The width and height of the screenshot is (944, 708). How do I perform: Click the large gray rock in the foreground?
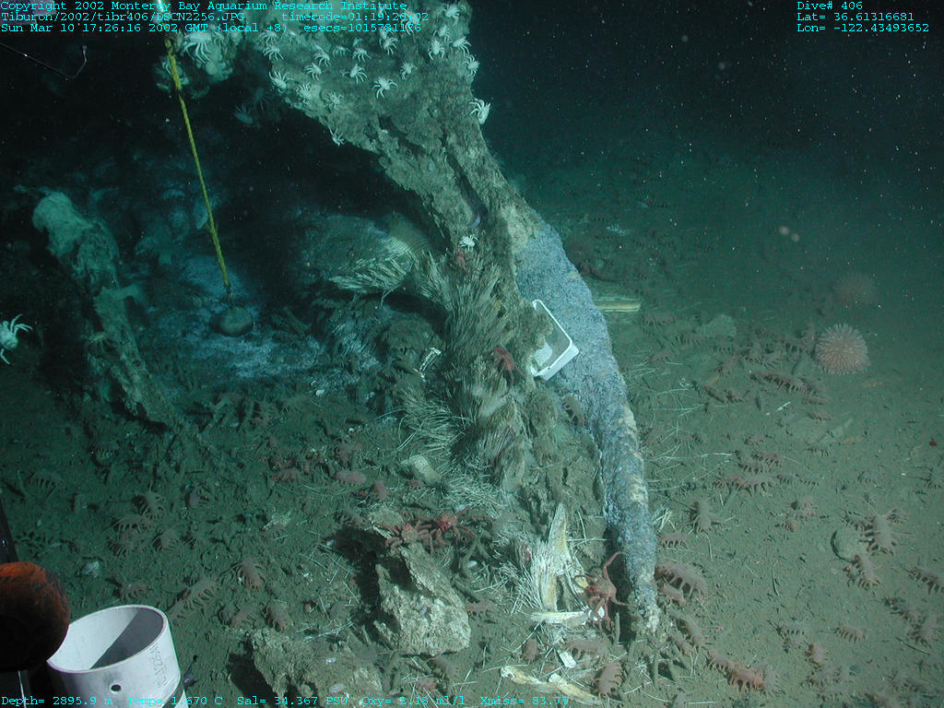click(x=419, y=601)
